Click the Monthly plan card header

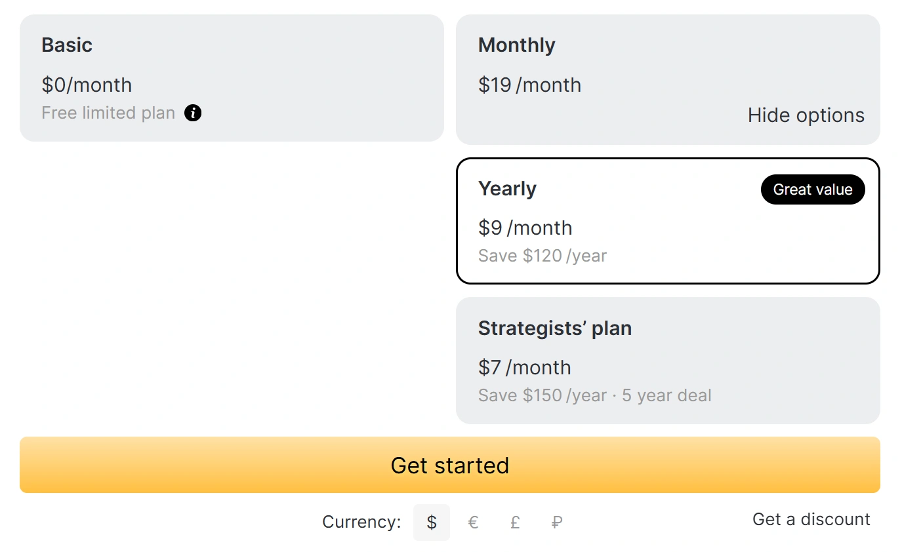pos(517,45)
